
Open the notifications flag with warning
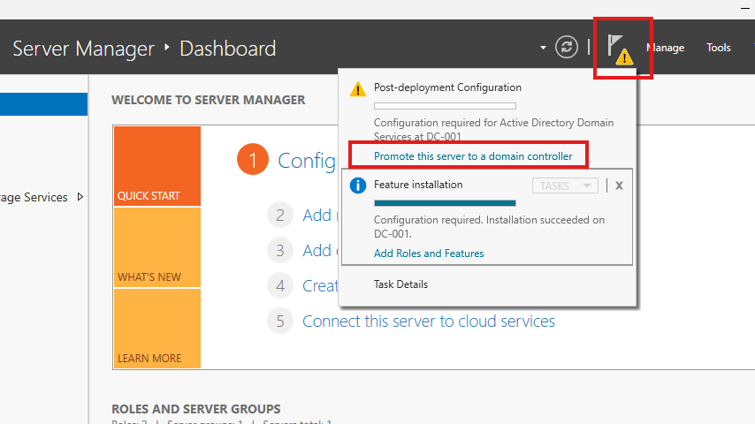(621, 49)
